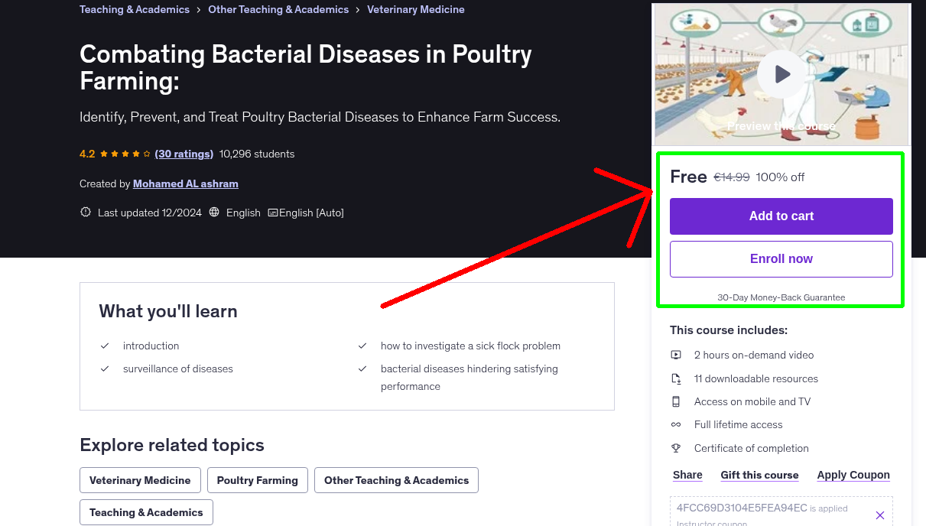Screen dimensions: 926x526
Task: Open the 30 ratings link
Action: tap(184, 154)
